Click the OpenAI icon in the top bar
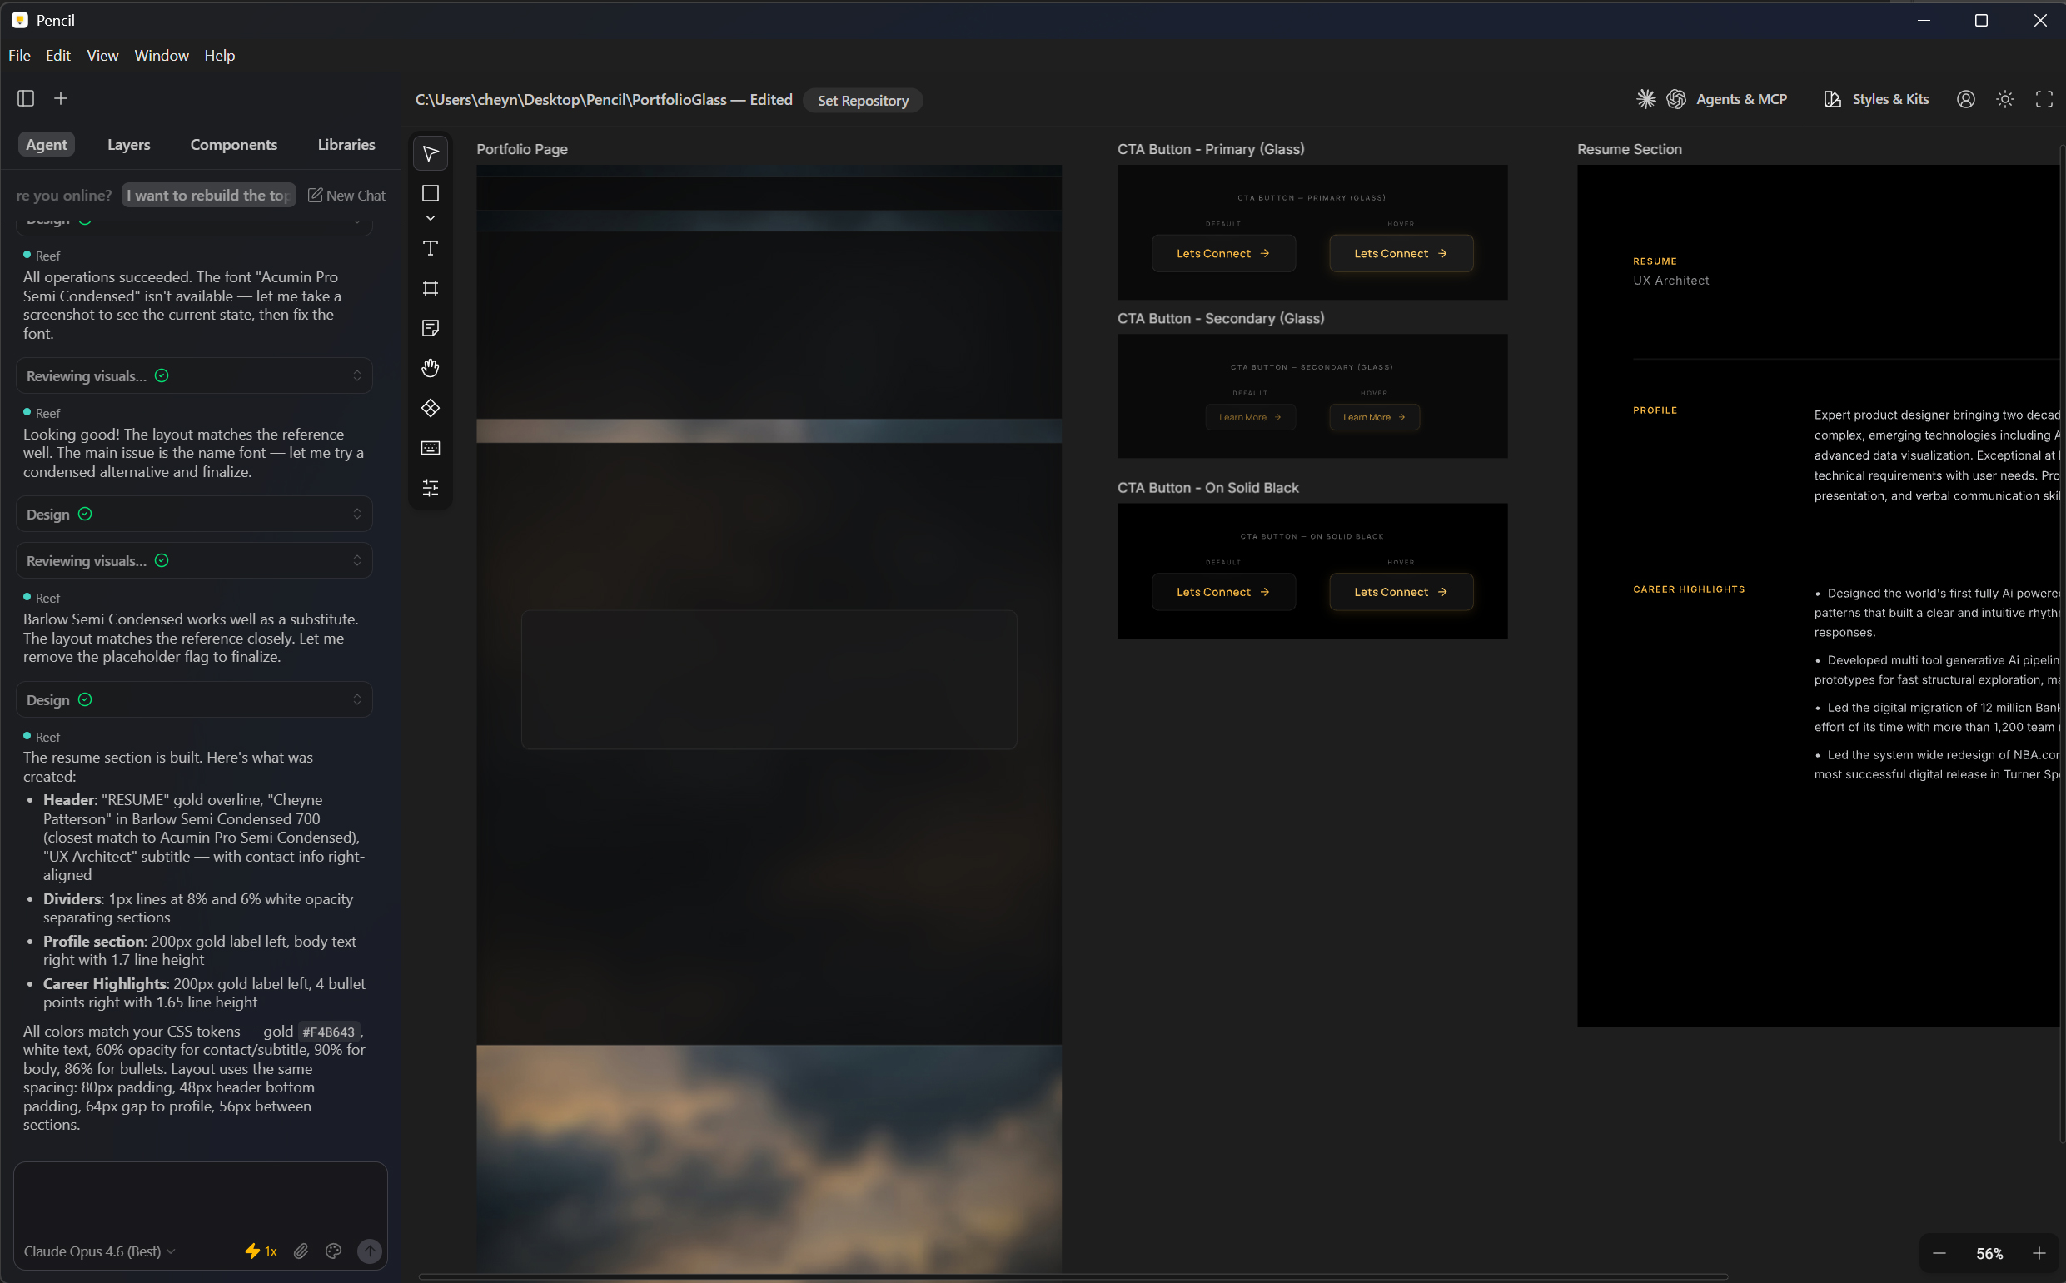Image resolution: width=2066 pixels, height=1283 pixels. click(1675, 99)
